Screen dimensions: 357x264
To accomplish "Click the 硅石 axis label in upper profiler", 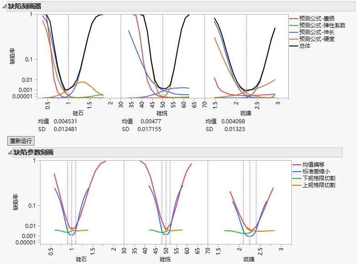I will (x=78, y=113).
